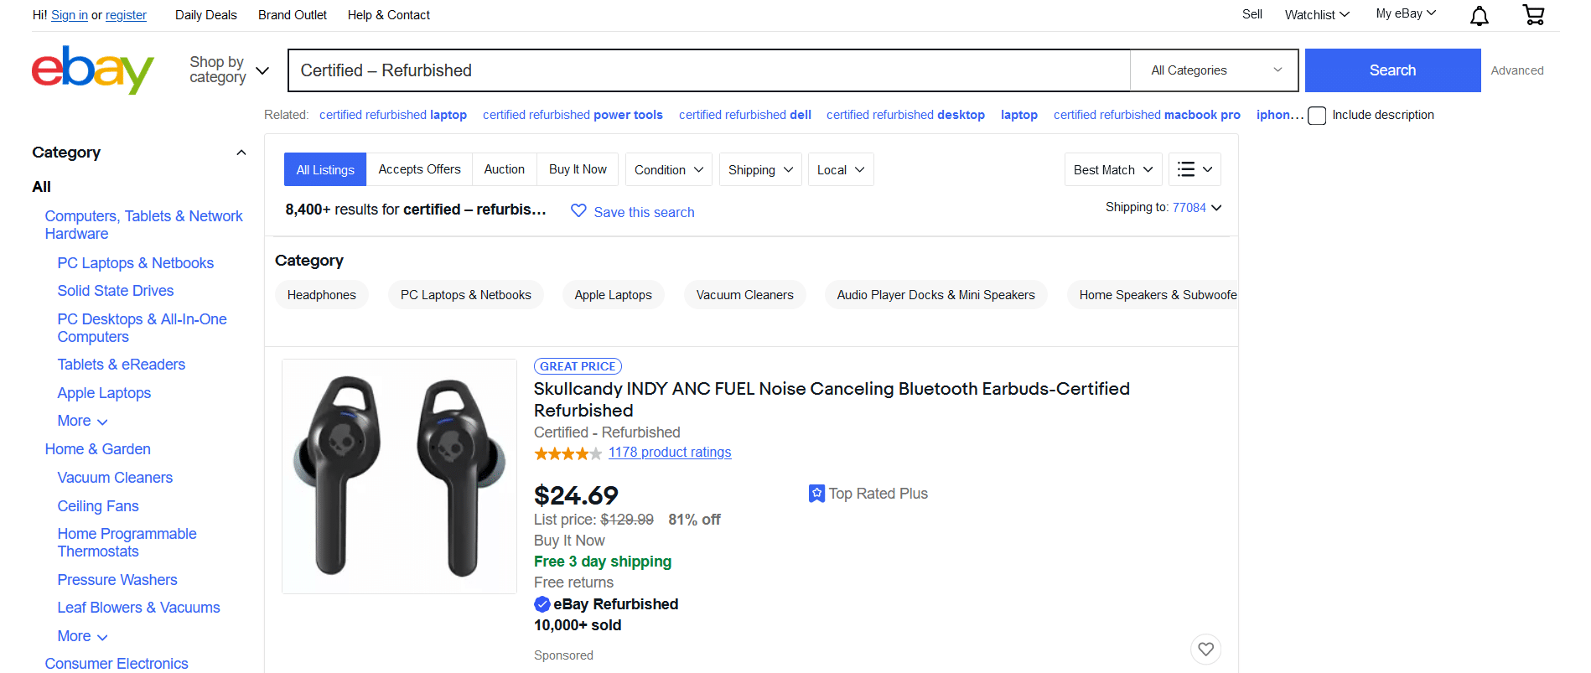This screenshot has width=1591, height=673.
Task: Open the 1178 product ratings link
Action: pyautogui.click(x=670, y=453)
